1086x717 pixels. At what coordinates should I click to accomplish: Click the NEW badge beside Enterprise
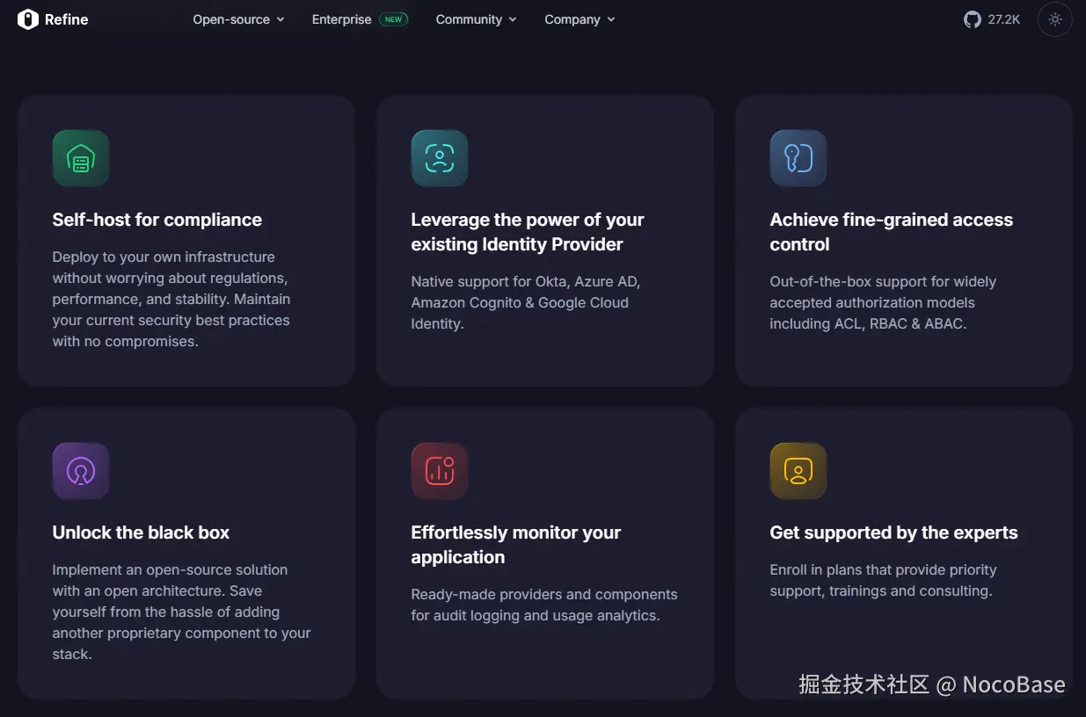(x=393, y=19)
